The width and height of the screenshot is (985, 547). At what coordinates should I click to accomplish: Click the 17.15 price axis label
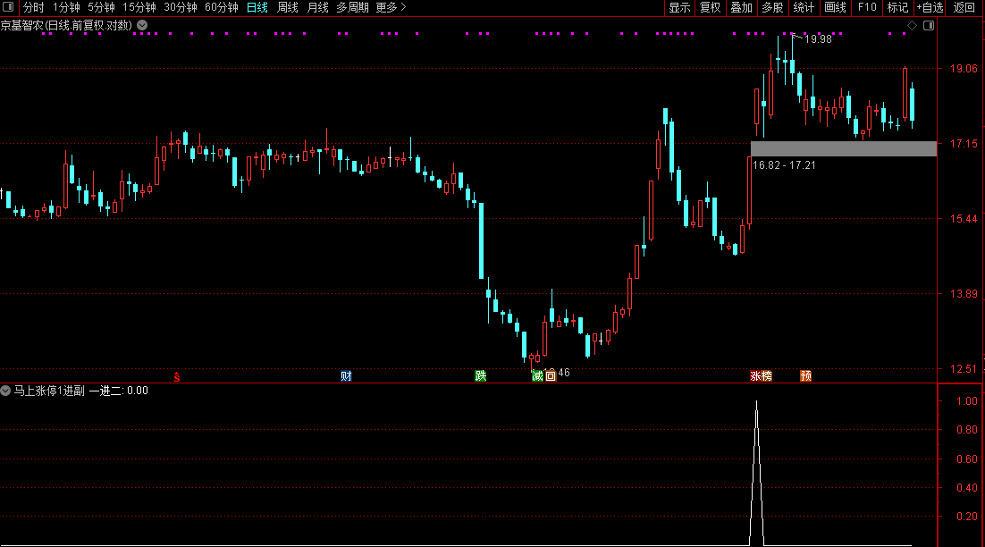(964, 144)
